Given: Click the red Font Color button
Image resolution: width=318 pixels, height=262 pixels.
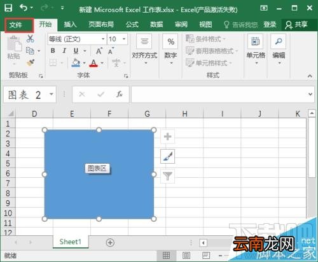Looking at the screenshot, I should (x=93, y=63).
